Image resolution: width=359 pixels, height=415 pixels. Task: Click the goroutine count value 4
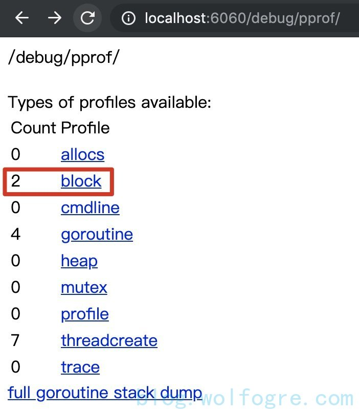tap(15, 234)
